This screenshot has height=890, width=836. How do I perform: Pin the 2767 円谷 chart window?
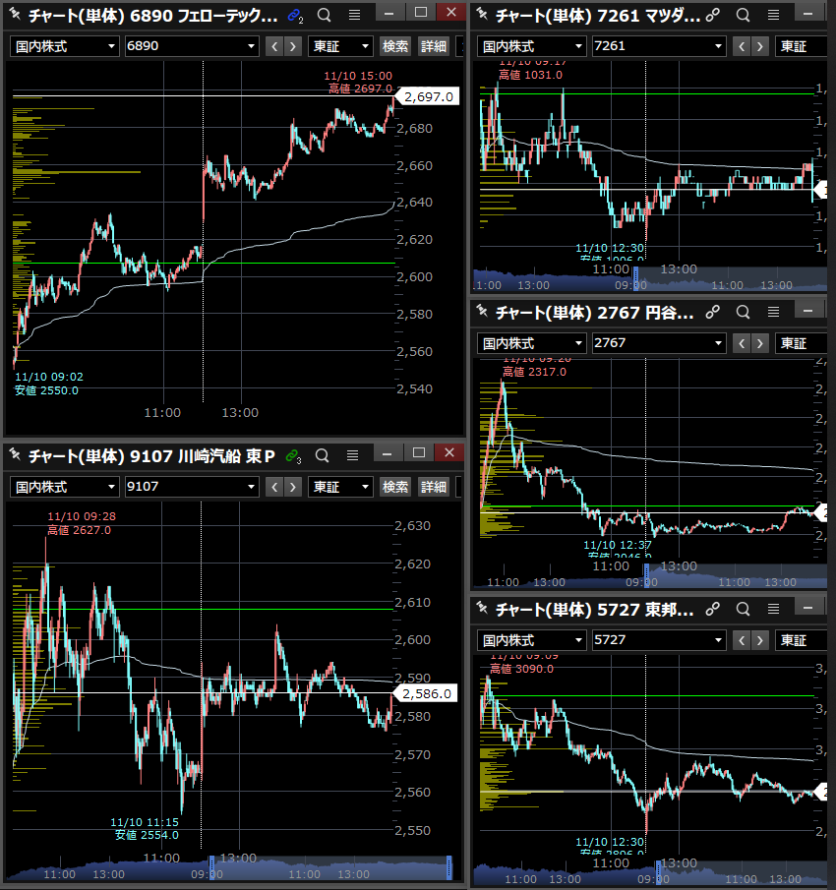(482, 311)
